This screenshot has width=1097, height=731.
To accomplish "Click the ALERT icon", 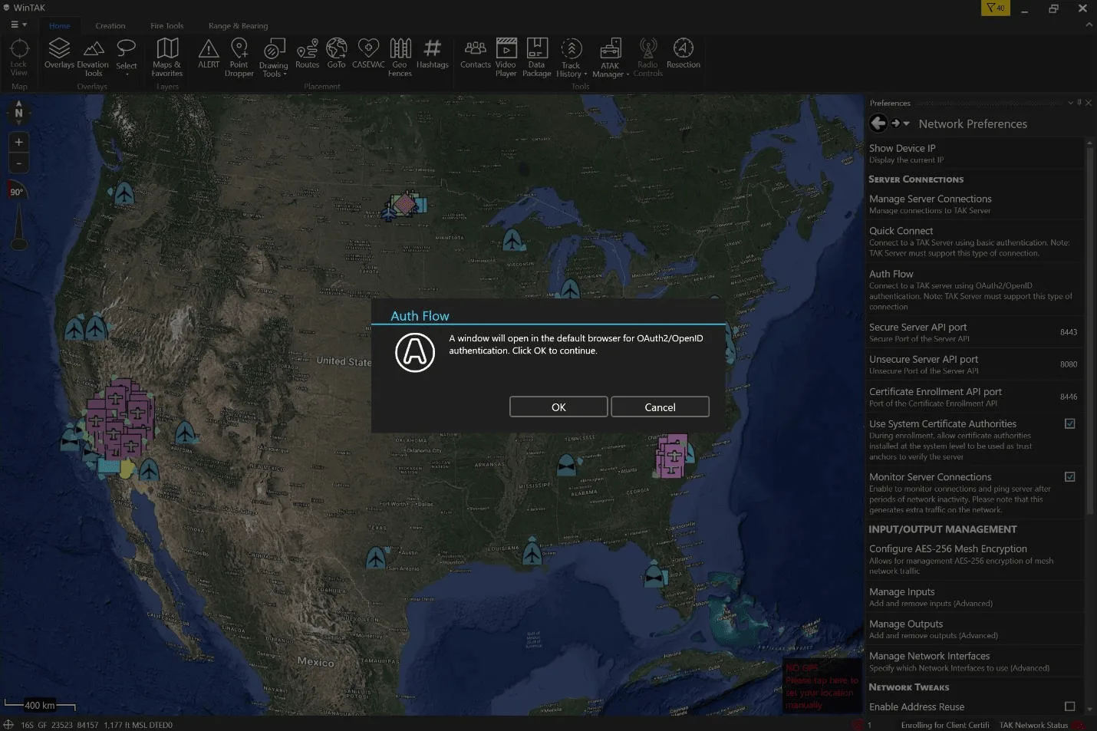I will click(209, 54).
